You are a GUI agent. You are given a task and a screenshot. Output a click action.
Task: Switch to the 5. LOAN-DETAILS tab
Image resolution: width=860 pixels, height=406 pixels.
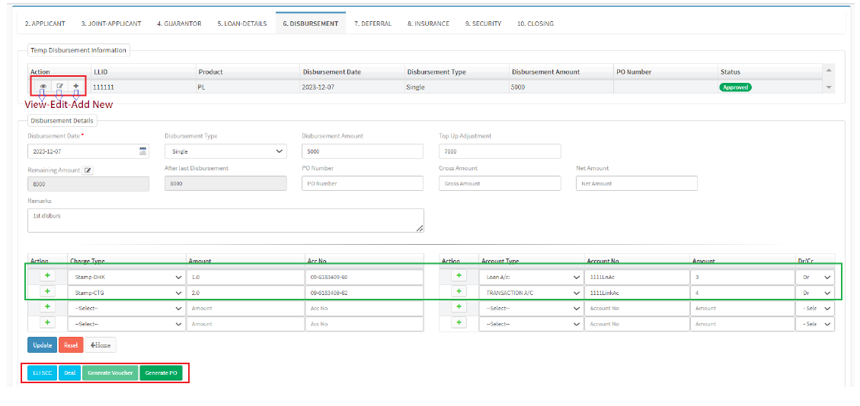(241, 24)
